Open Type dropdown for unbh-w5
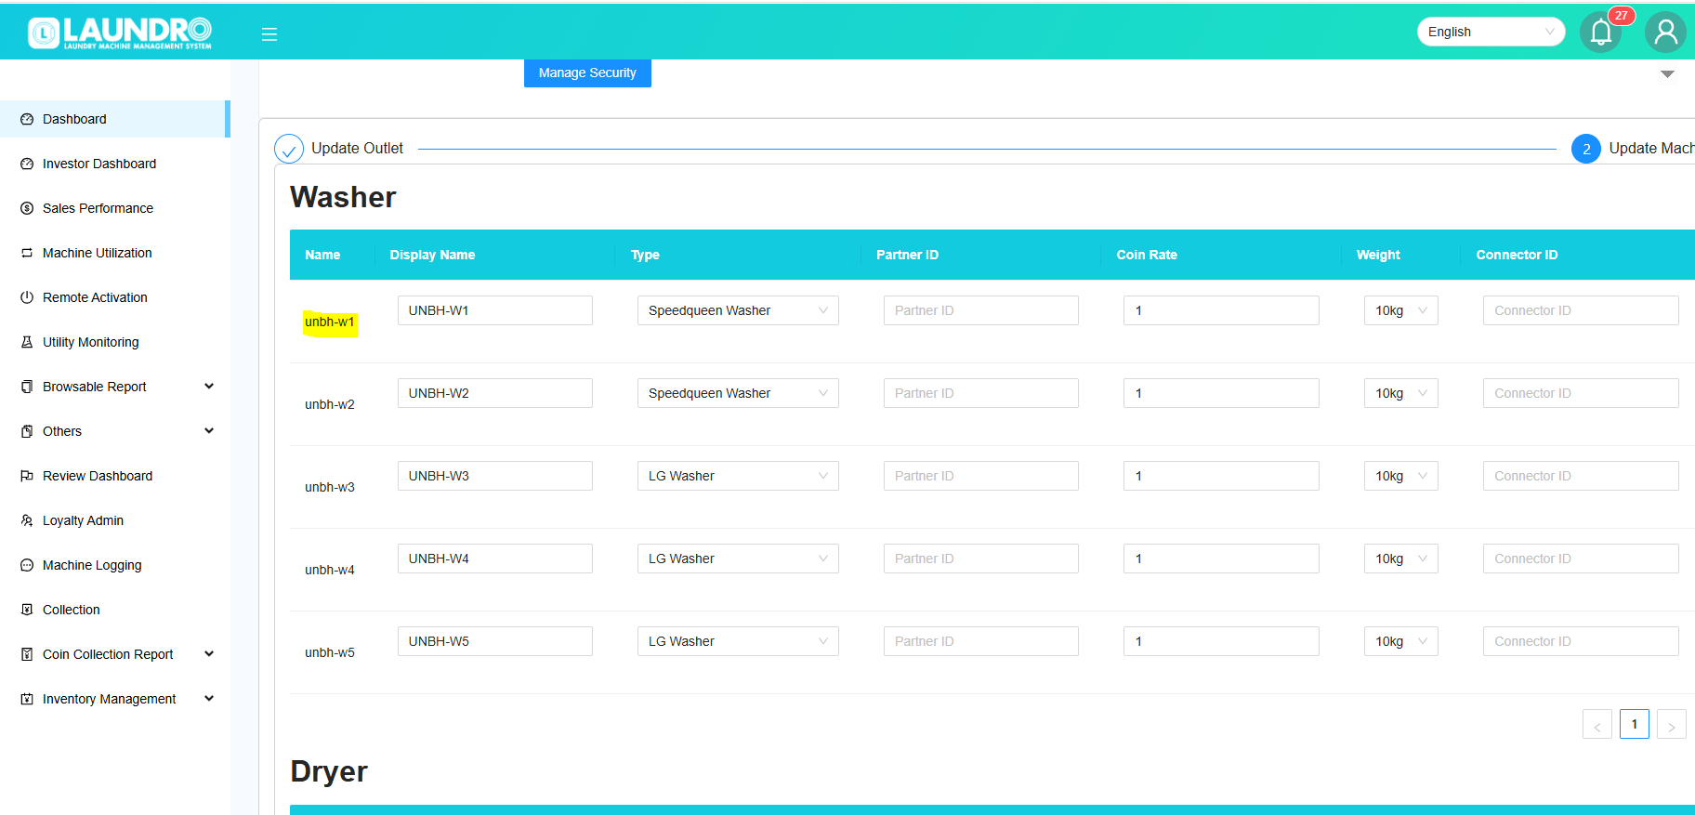 tap(738, 641)
